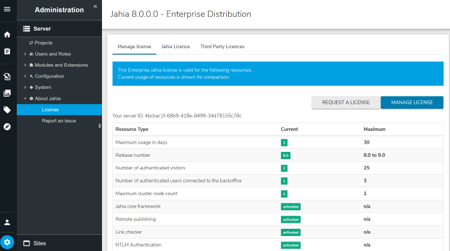The width and height of the screenshot is (450, 251).
Task: Click the 'Remote publishing' row label
Action: coord(136,219)
